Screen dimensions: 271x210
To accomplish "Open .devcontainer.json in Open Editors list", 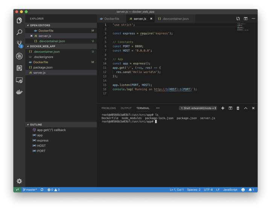I will (61, 41).
